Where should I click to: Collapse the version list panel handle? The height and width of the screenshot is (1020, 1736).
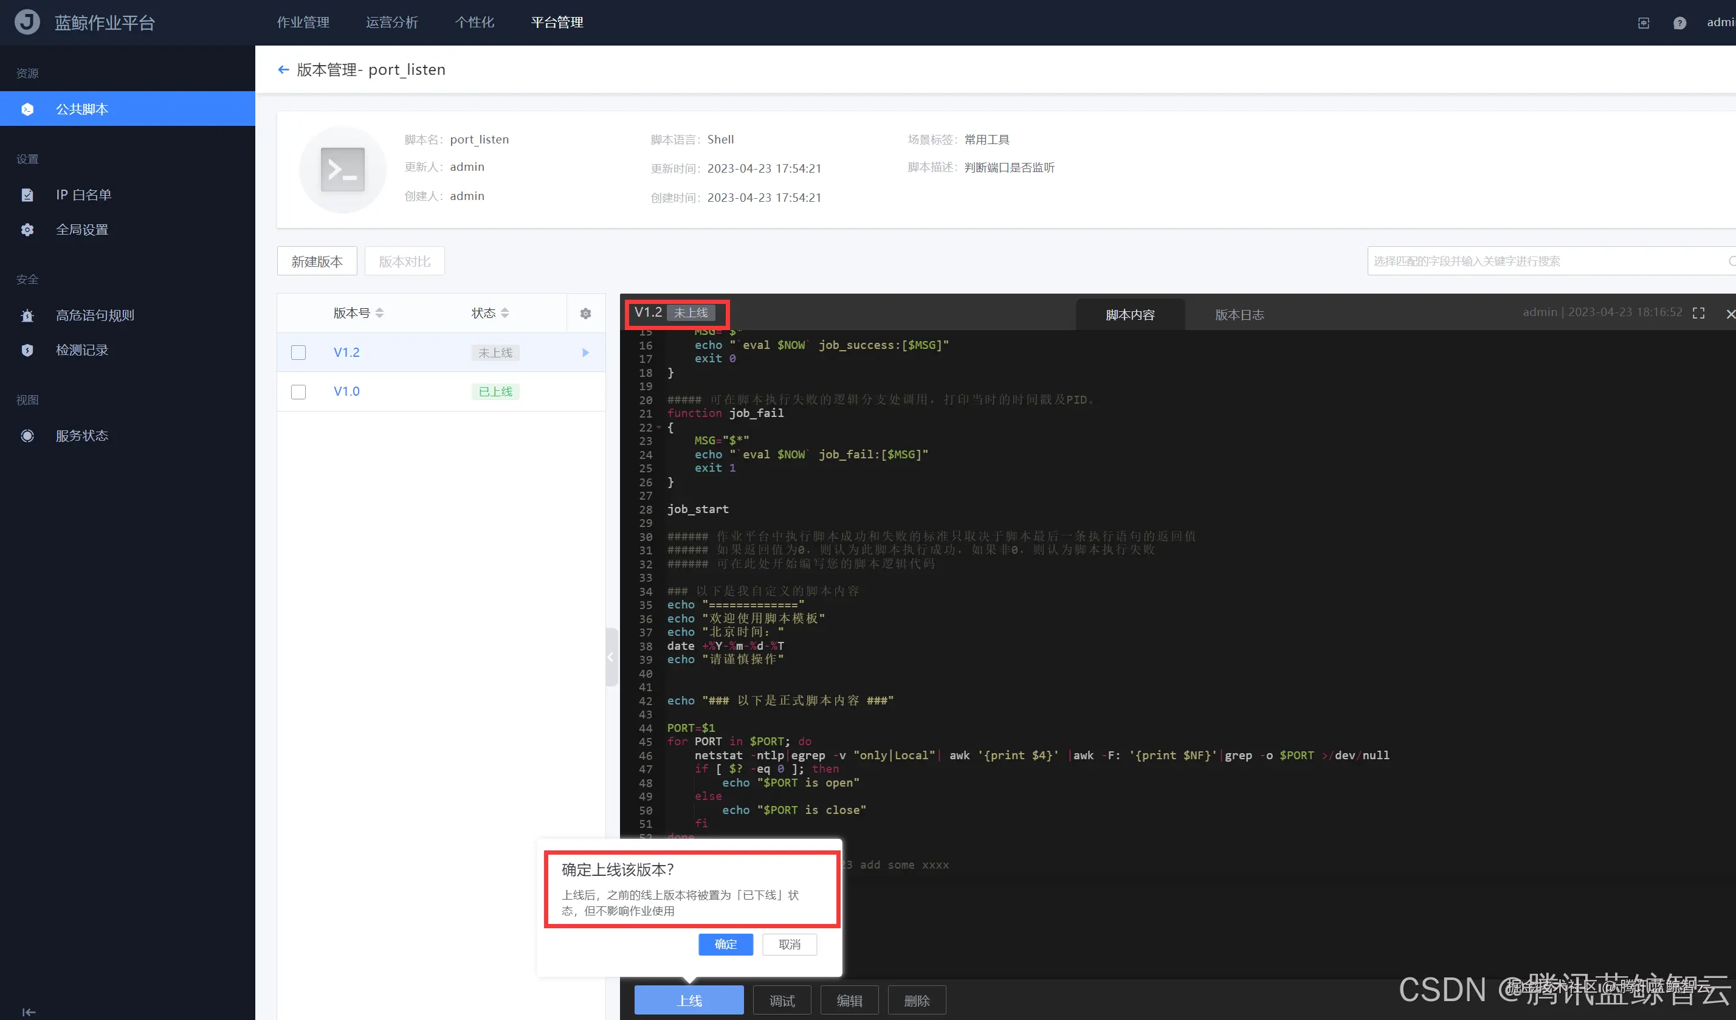(611, 657)
